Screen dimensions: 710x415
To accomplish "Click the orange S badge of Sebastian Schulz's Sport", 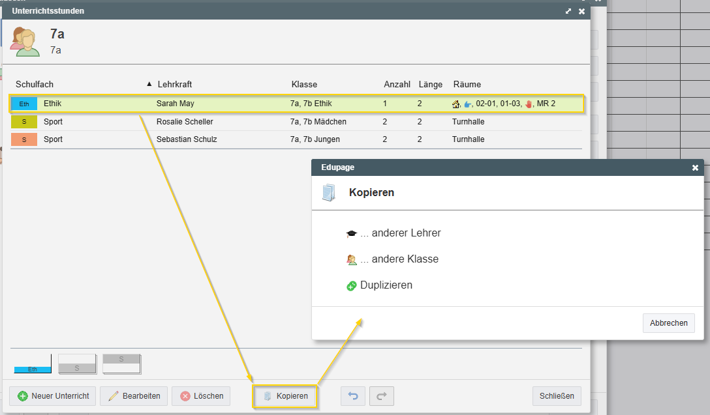I will [x=24, y=139].
